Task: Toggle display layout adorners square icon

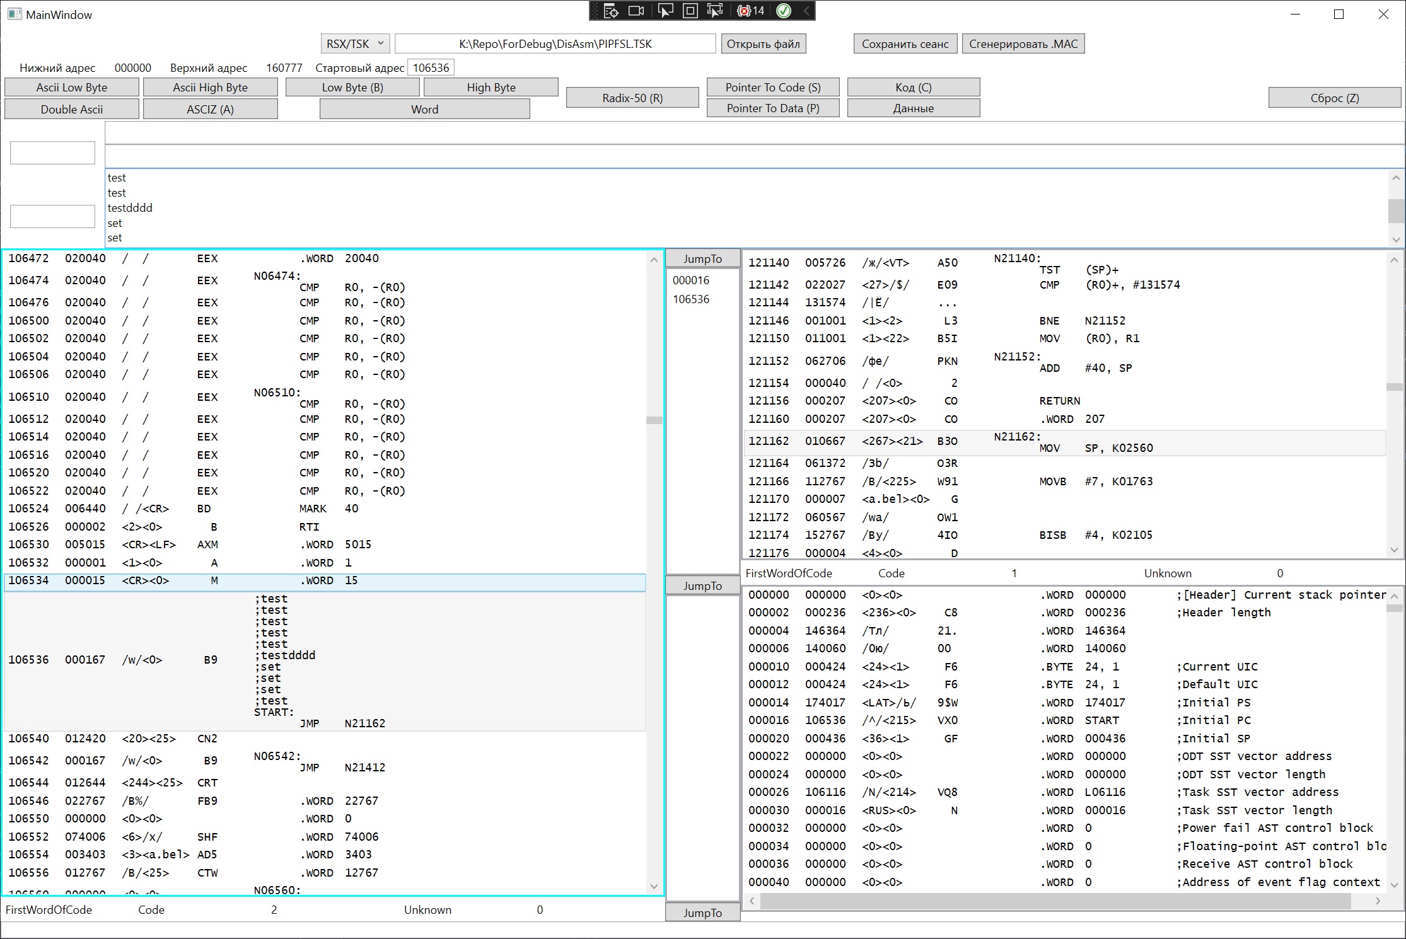Action: (x=690, y=11)
